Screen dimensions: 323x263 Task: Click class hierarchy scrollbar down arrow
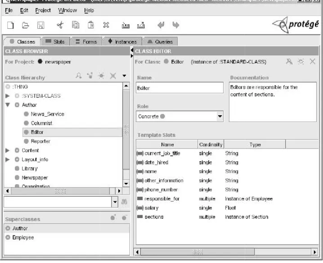point(126,183)
